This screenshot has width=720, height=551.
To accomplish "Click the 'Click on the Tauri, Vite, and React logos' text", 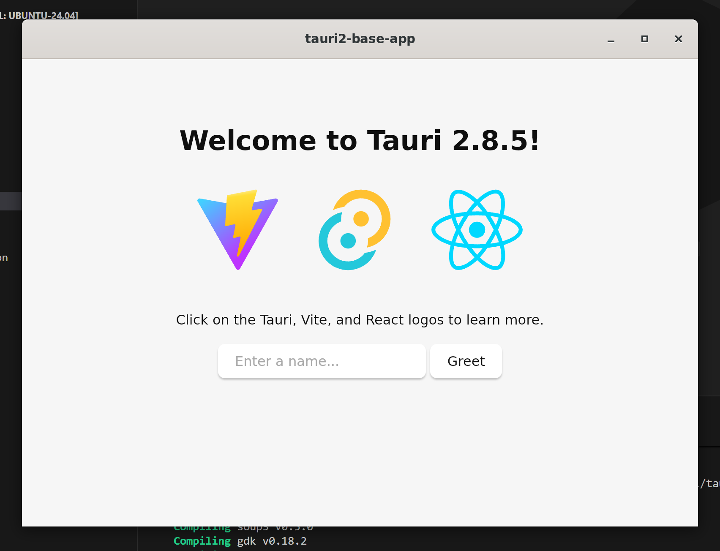I will pos(360,320).
